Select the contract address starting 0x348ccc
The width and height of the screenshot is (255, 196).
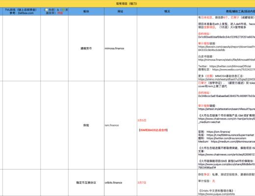(227, 96)
